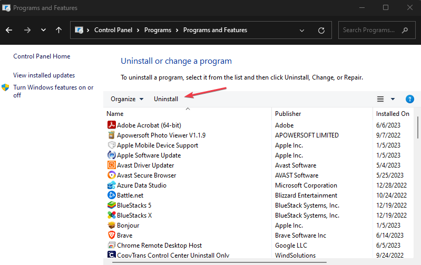Sort programs by the Name column header
The width and height of the screenshot is (421, 265).
[x=115, y=114]
